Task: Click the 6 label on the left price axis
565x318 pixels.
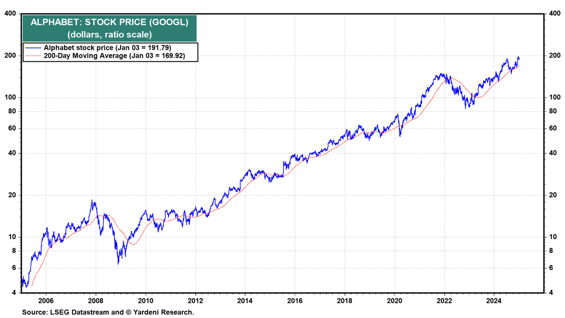Action: tap(14, 268)
